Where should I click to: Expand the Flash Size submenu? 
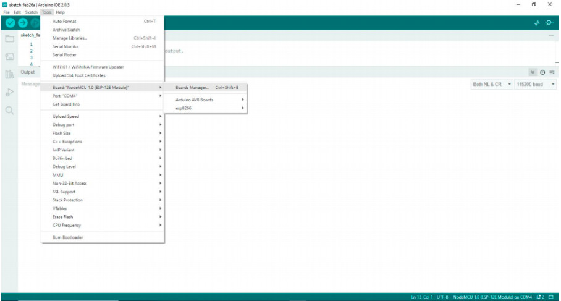[x=103, y=133]
